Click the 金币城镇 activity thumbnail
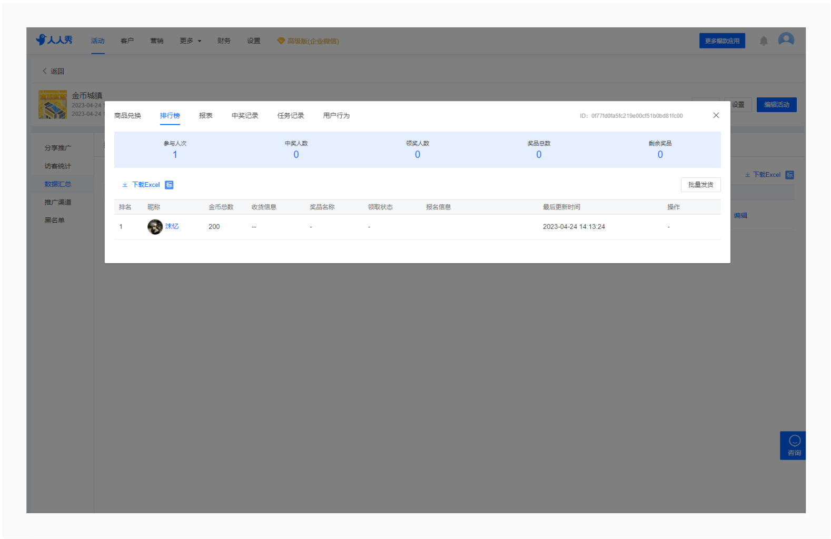 [53, 104]
